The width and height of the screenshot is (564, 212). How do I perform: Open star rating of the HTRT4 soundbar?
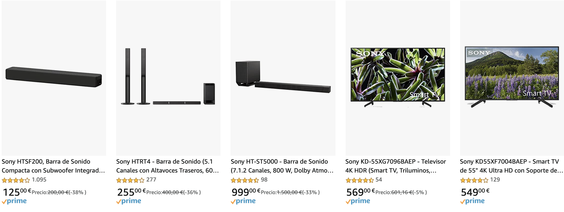[x=130, y=180]
